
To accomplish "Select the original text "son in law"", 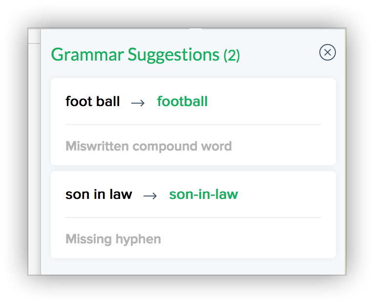I will coord(99,195).
